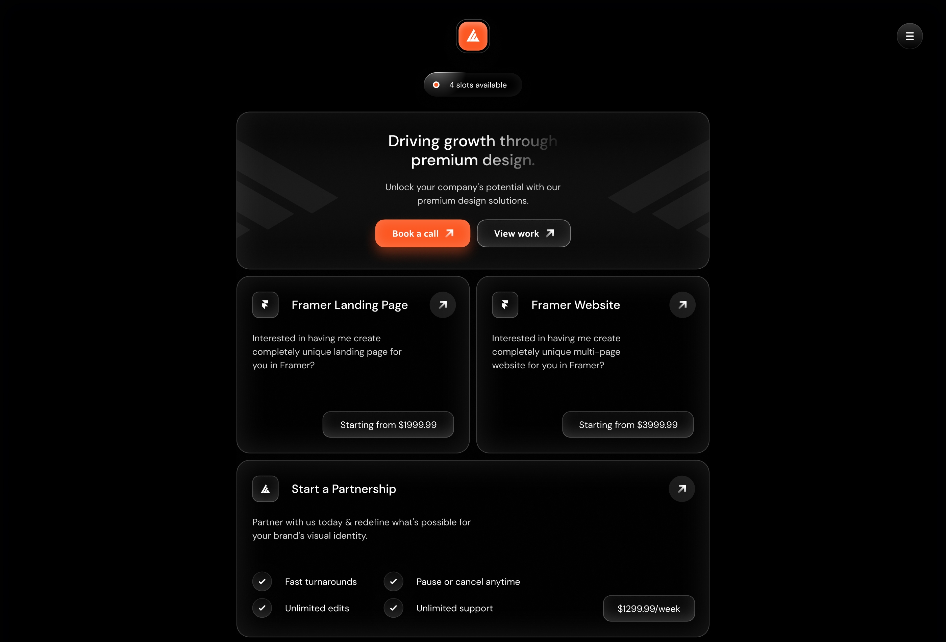Click the Framer icon on Landing Page card
The image size is (946, 642).
(x=265, y=304)
